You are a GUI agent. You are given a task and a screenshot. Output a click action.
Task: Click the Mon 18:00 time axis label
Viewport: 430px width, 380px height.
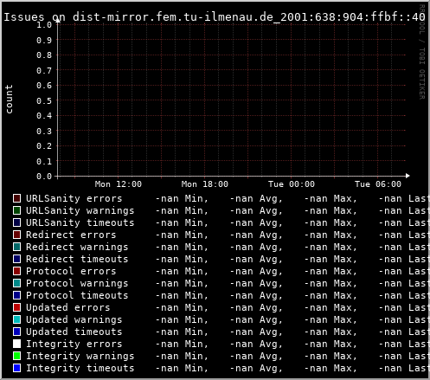tap(205, 184)
